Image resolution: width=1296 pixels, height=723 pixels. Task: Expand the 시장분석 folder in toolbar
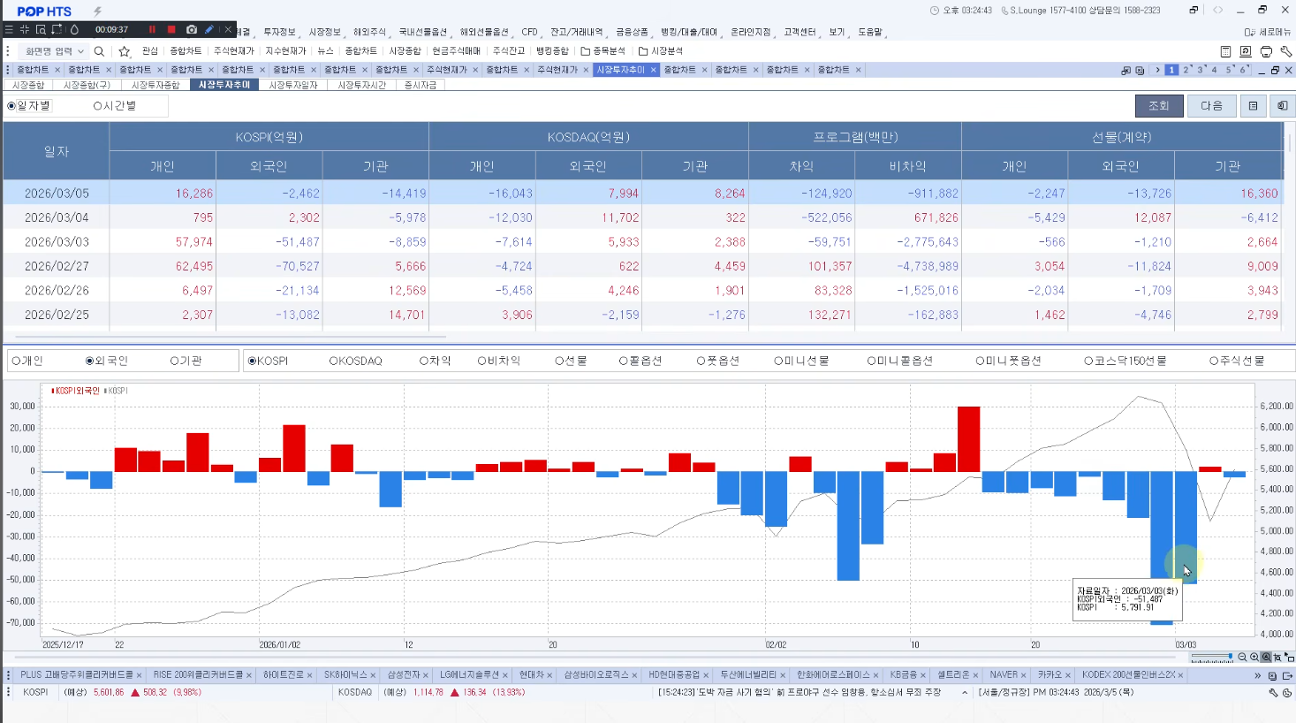pos(661,51)
